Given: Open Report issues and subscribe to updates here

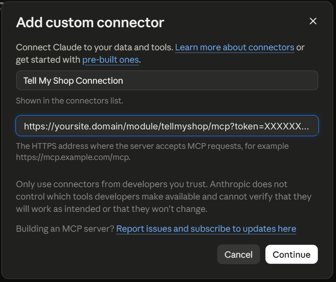Looking at the screenshot, I should click(x=206, y=229).
